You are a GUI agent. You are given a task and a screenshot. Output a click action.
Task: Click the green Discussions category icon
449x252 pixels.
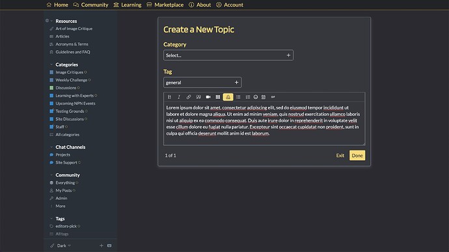[51, 88]
